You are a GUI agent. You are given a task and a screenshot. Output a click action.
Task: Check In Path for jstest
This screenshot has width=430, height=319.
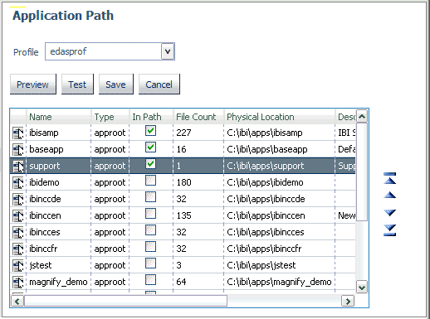[x=150, y=263]
